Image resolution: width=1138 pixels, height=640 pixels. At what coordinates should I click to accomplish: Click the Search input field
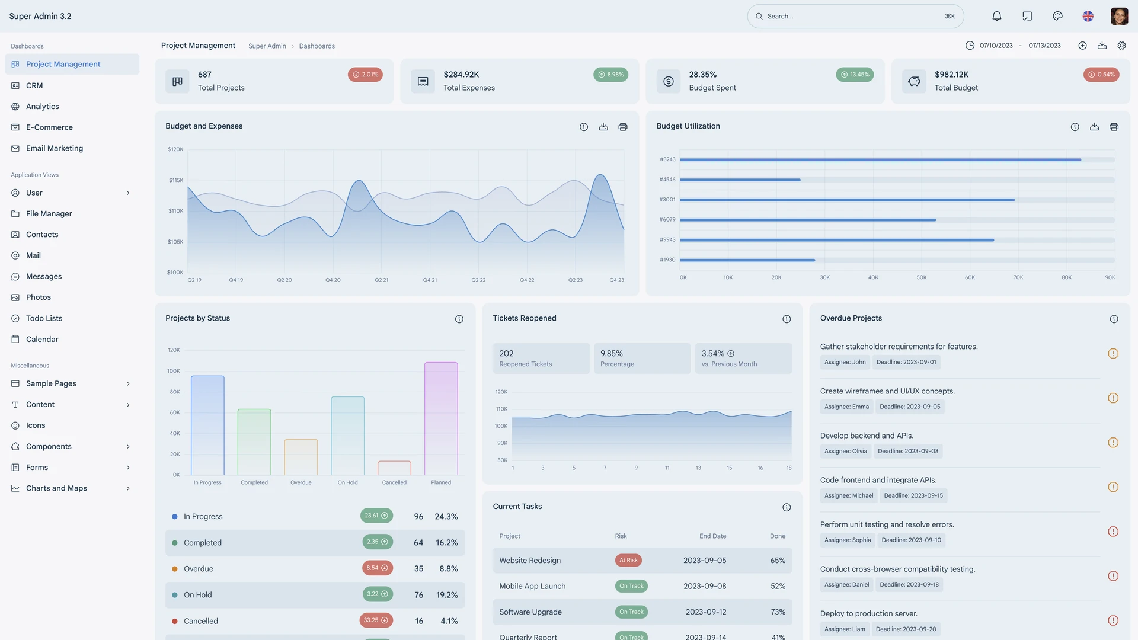tap(855, 16)
